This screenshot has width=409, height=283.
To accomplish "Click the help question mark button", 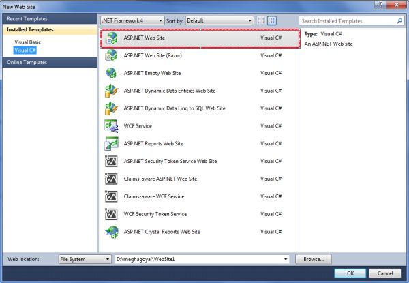I will point(380,5).
